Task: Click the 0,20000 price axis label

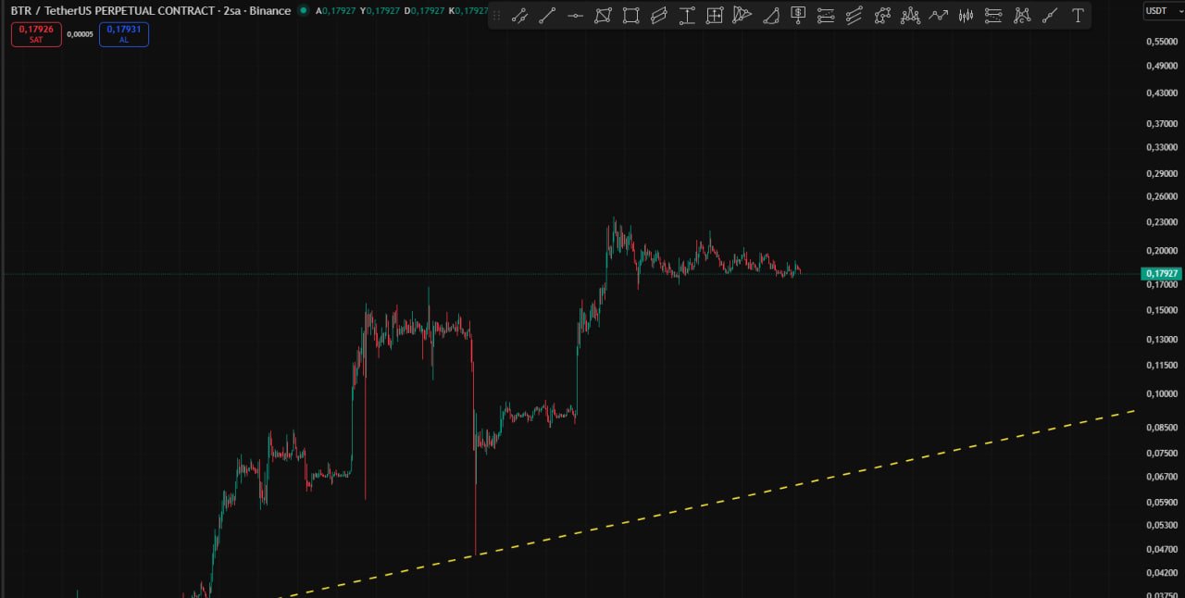Action: point(1162,251)
